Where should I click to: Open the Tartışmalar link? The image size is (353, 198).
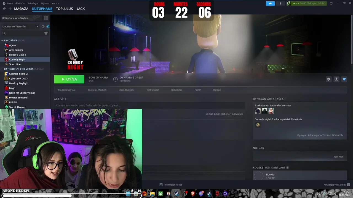[153, 90]
